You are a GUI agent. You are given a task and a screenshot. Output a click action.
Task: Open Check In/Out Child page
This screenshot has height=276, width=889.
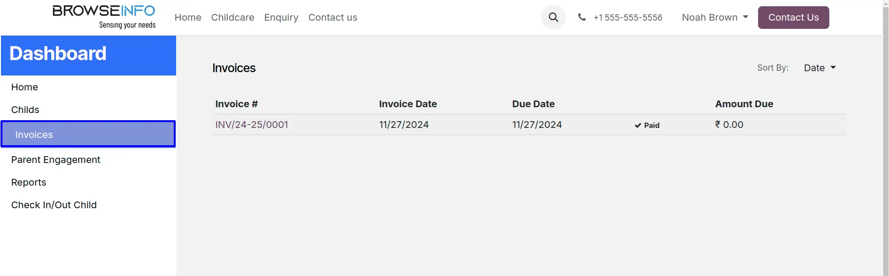[x=54, y=205]
